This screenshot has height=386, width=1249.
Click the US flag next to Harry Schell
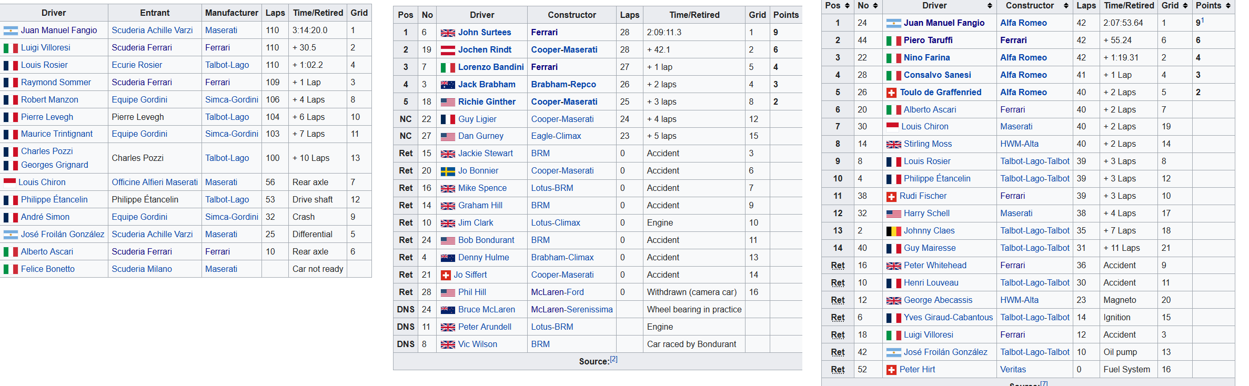pos(893,214)
